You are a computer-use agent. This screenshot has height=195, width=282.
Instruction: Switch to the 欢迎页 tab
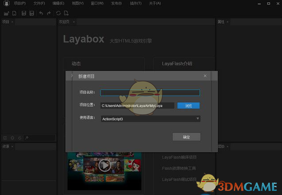point(64,22)
